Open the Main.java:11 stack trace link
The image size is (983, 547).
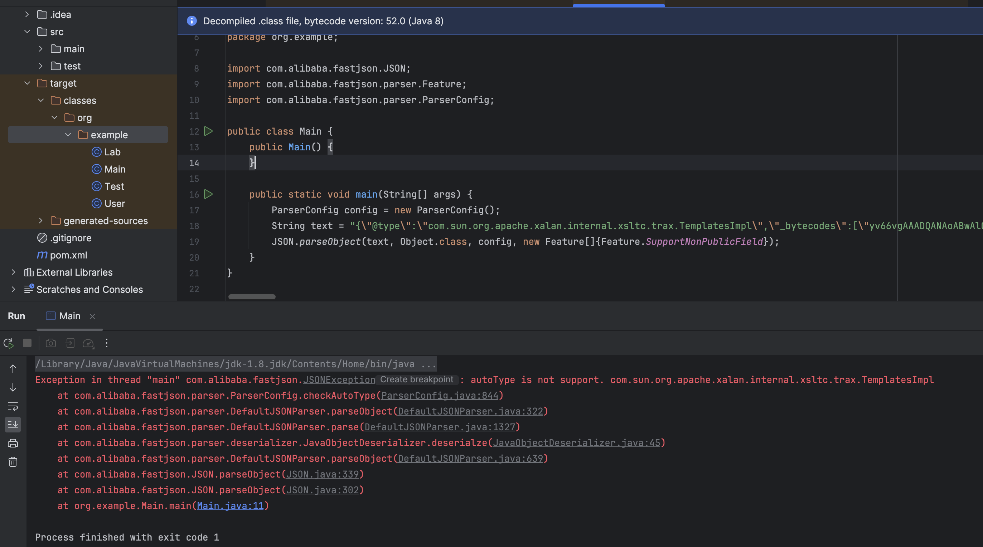(230, 506)
